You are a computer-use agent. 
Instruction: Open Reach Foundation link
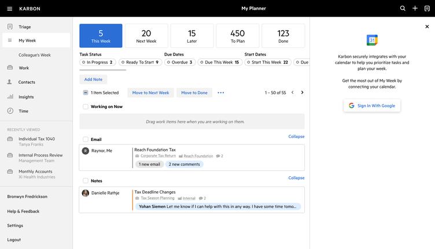pos(198,156)
